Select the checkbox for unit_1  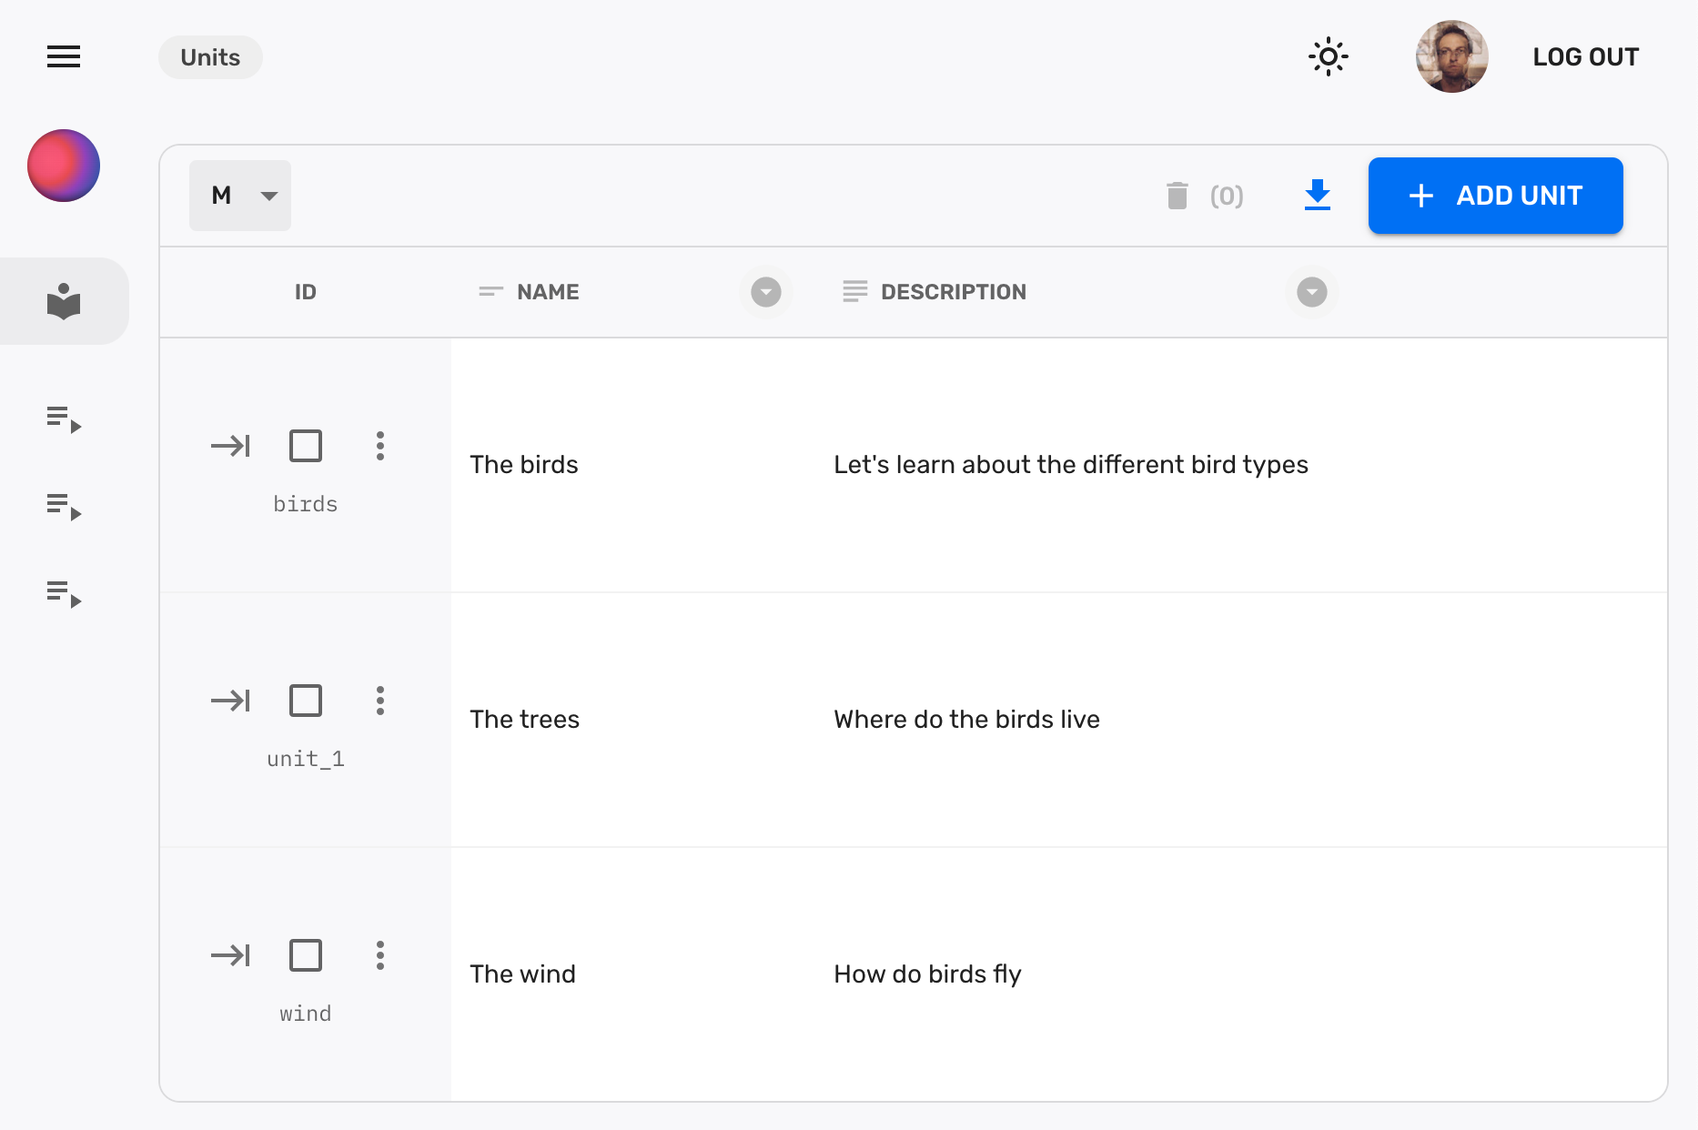pos(306,701)
